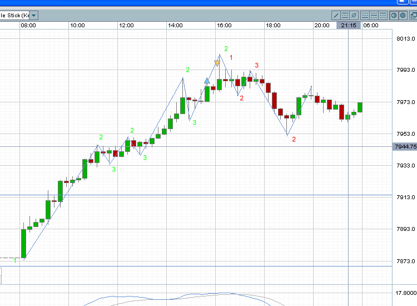Select the red wave label 2 at the 7953 low
417x306 pixels.
[294, 139]
